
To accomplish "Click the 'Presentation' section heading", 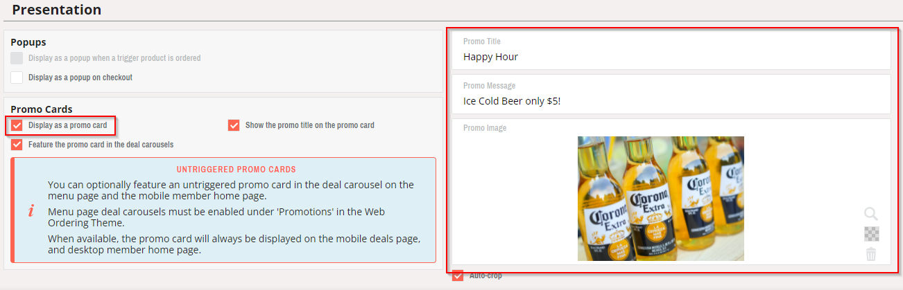I will coord(56,10).
